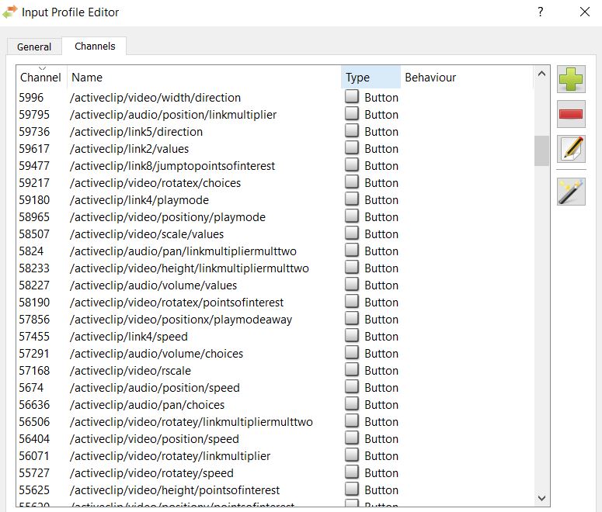Sort list by Name column header
Screen dimensions: 602x512
204,78
